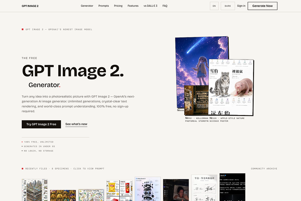This screenshot has height=201, width=301.
Task: Open the Kellerman Hardware storefront image
Action: point(196,100)
